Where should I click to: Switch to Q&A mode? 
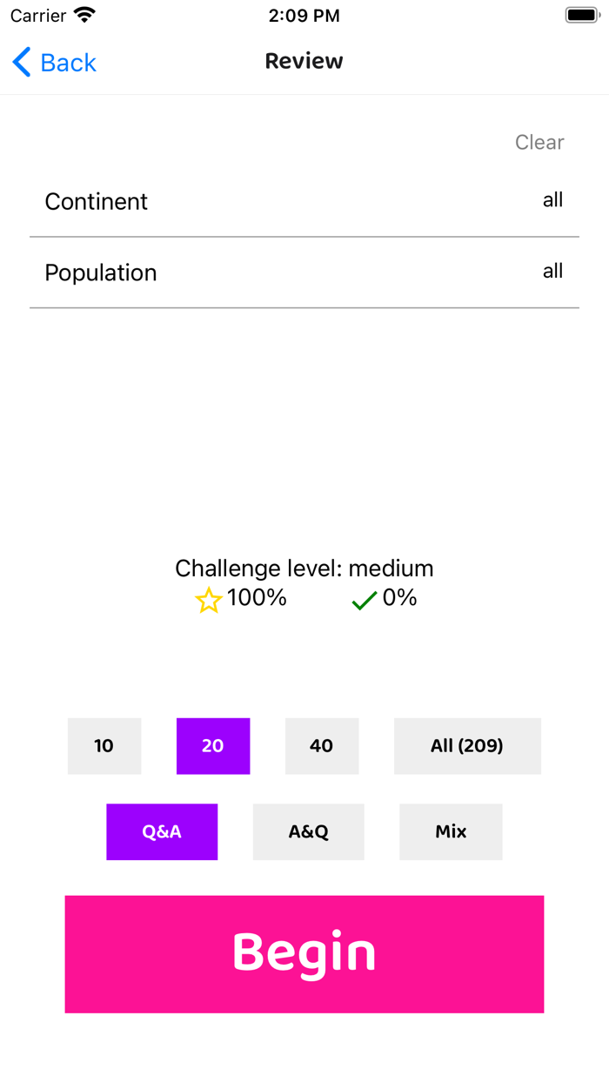(162, 831)
